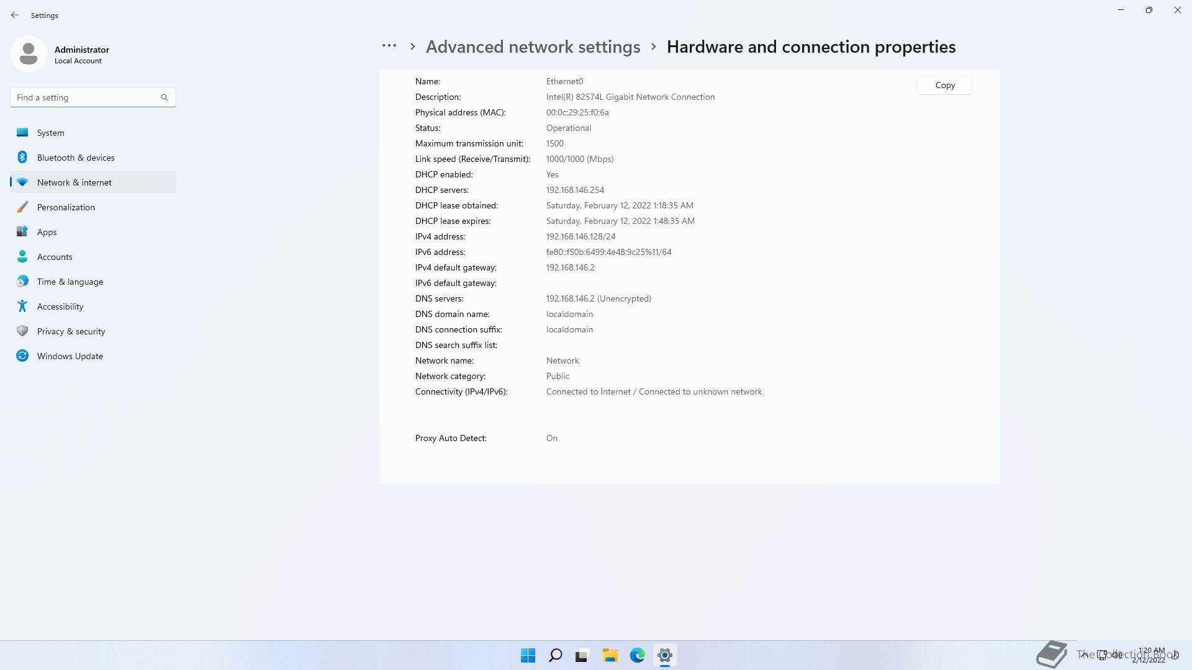This screenshot has height=670, width=1192.
Task: Click the Personalization paintbrush icon
Action: pyautogui.click(x=22, y=207)
